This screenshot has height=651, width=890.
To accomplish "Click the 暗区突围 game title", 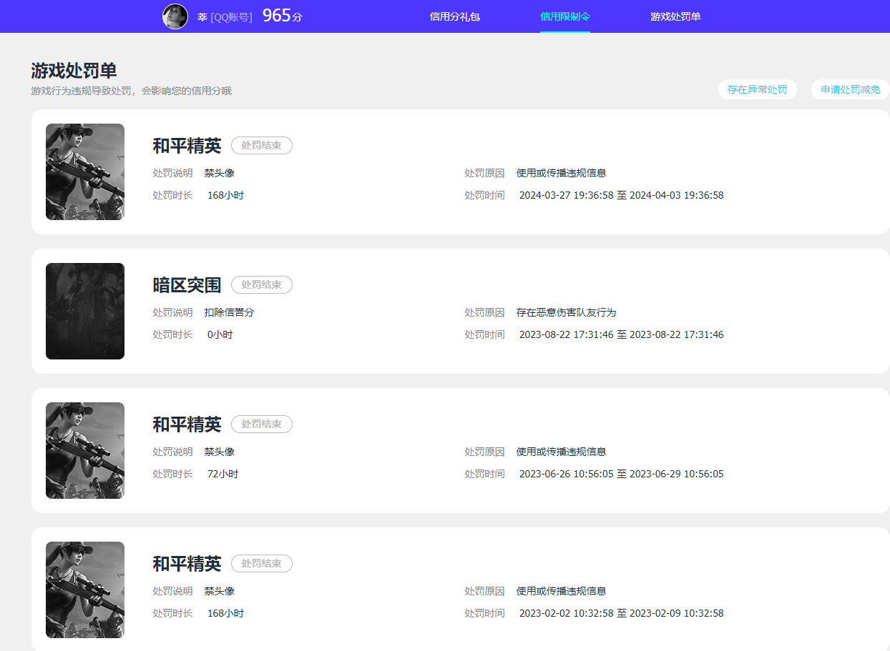I will (x=187, y=285).
